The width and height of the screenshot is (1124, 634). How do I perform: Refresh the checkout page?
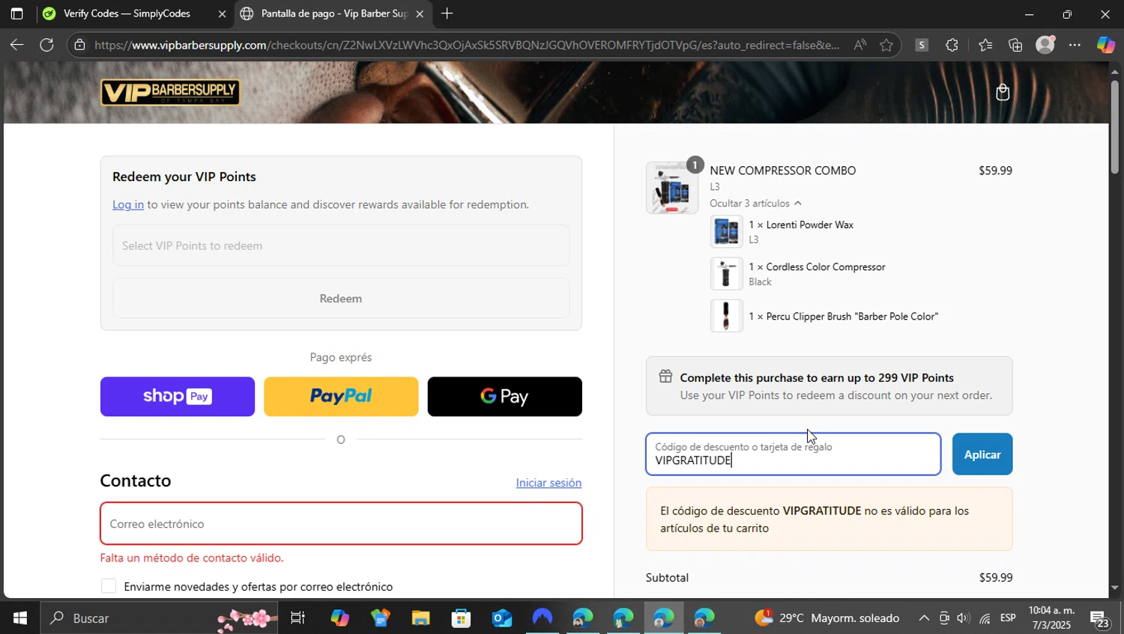point(46,45)
